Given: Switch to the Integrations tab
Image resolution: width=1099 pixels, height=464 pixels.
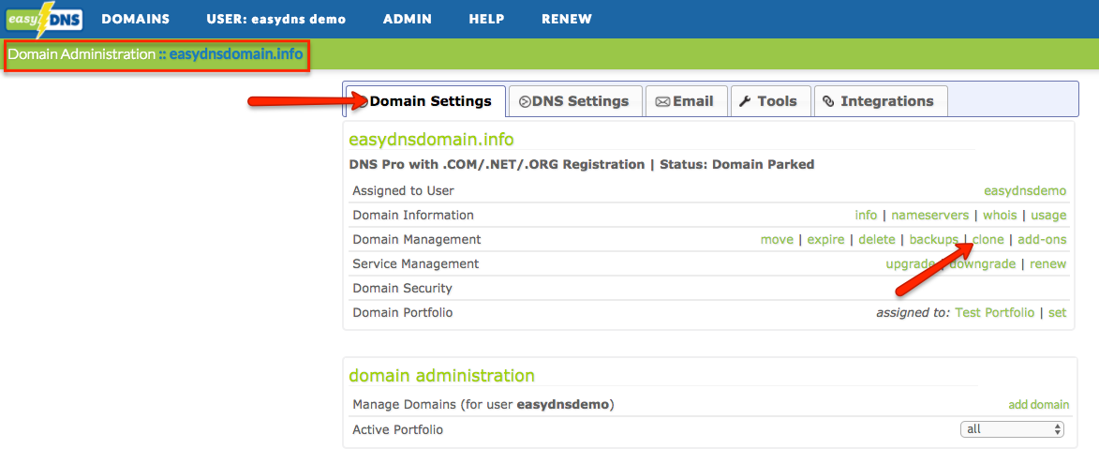Looking at the screenshot, I should coord(880,101).
